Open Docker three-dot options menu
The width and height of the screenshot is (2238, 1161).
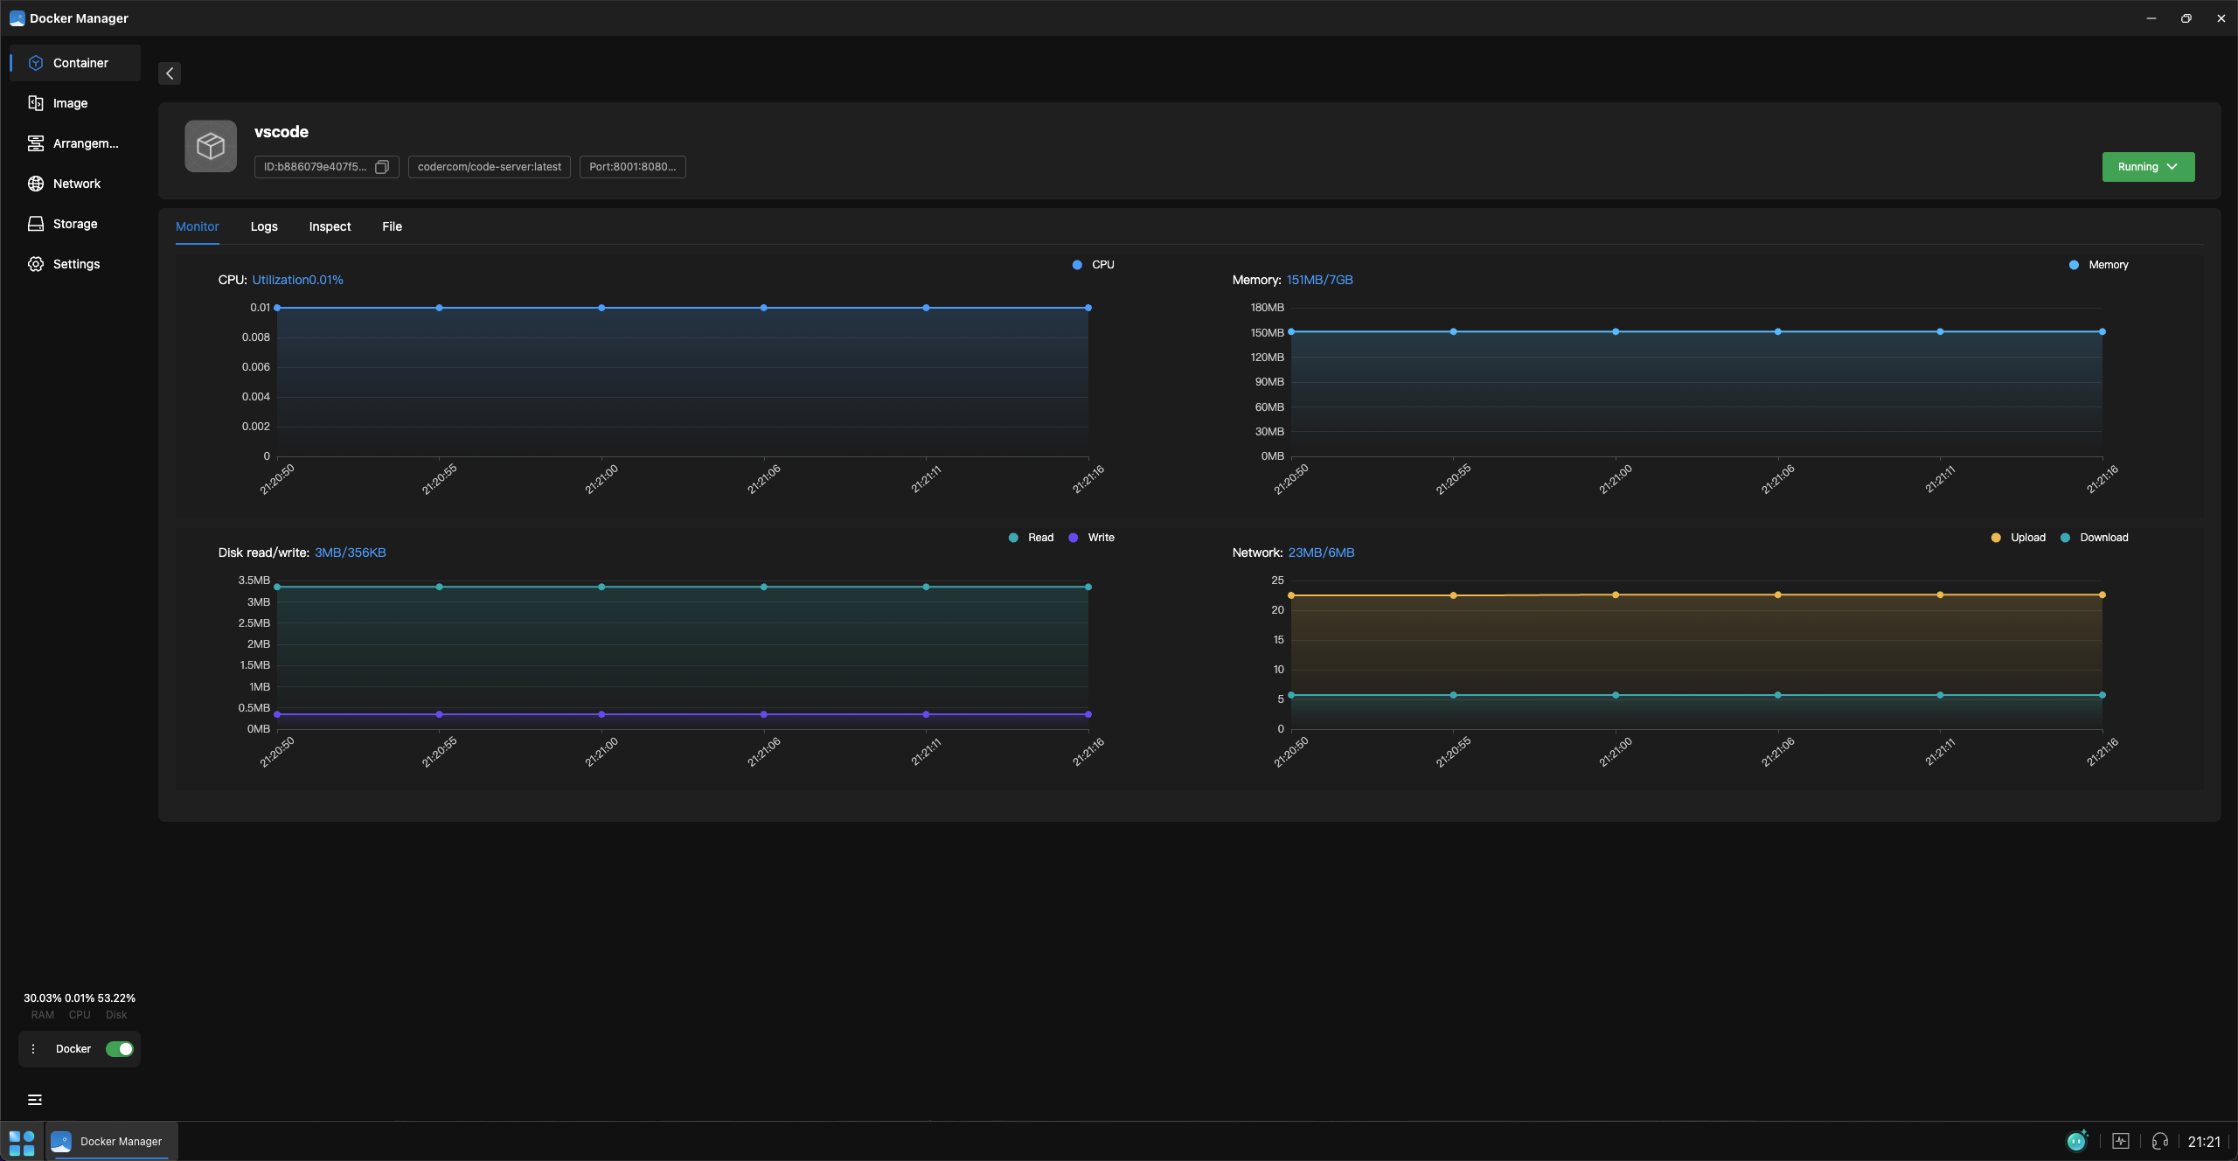pyautogui.click(x=33, y=1049)
